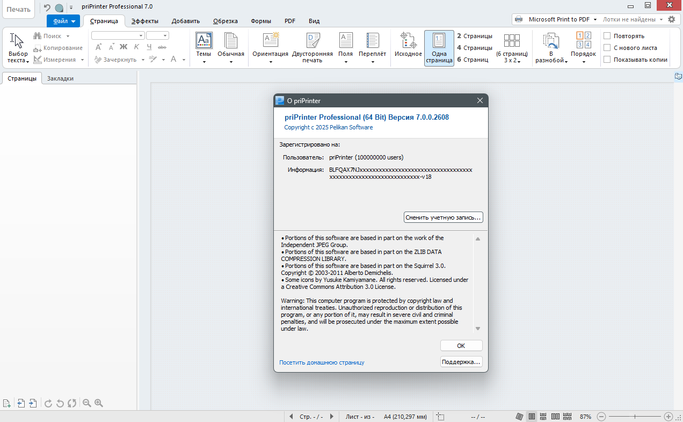683x422 pixels.
Task: Choose the Измерения measuring tool
Action: [54, 60]
